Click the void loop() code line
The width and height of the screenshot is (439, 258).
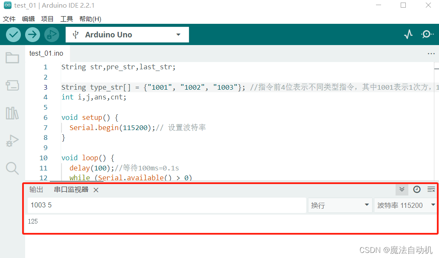click(88, 158)
